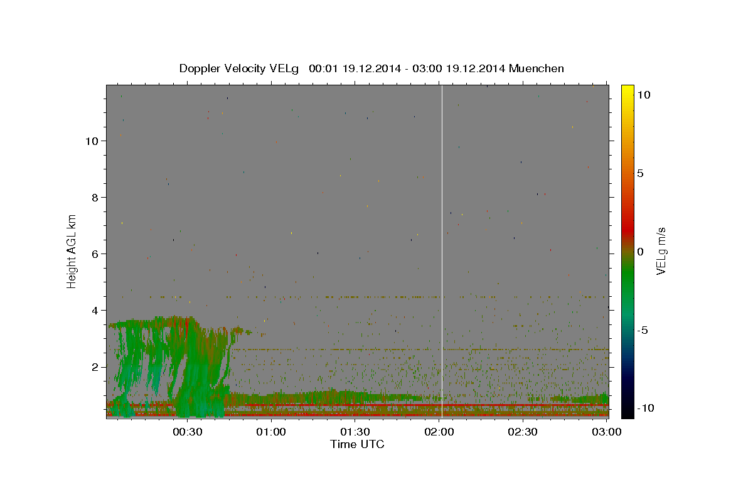Click the yellow top of the colorbar
753x502 pixels.
(x=627, y=91)
